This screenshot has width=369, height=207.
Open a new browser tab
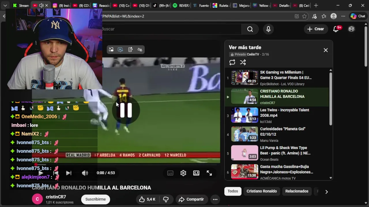point(316,5)
